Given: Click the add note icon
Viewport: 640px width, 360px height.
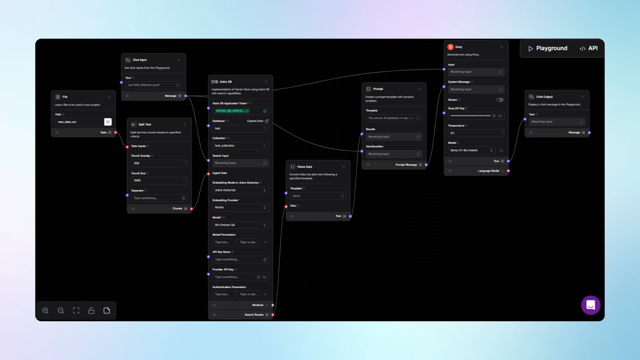Looking at the screenshot, I should [107, 311].
